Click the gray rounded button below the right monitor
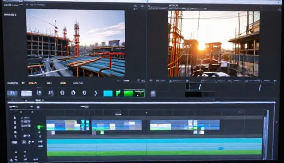 (x=153, y=93)
